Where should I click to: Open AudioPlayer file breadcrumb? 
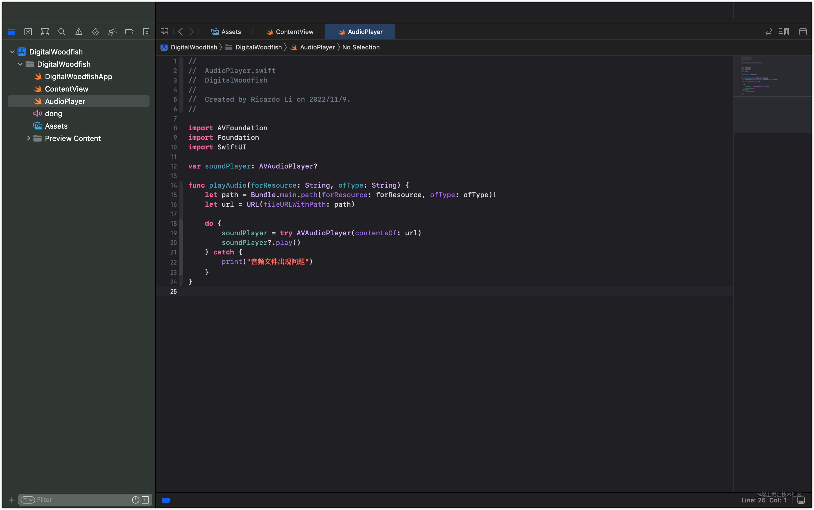(x=313, y=47)
